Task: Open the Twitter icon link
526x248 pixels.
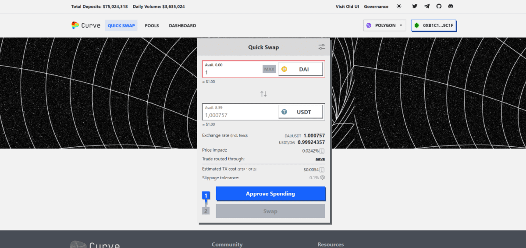Action: [x=415, y=7]
